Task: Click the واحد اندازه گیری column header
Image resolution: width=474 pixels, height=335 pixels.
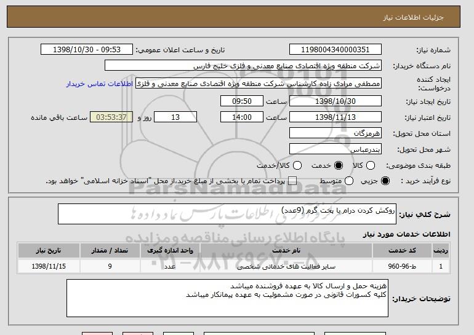Action: coord(170,251)
